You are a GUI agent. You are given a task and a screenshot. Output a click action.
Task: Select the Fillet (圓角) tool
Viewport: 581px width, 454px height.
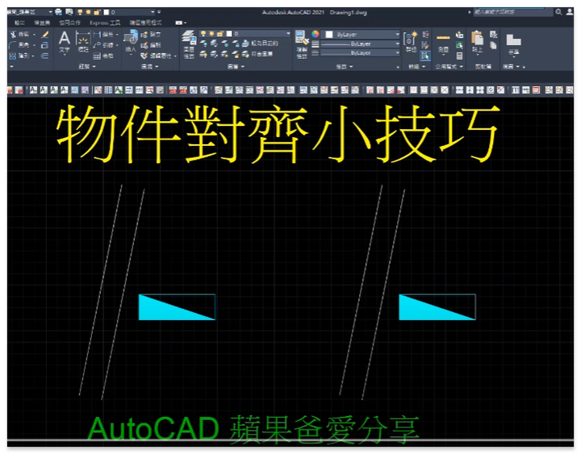19,45
